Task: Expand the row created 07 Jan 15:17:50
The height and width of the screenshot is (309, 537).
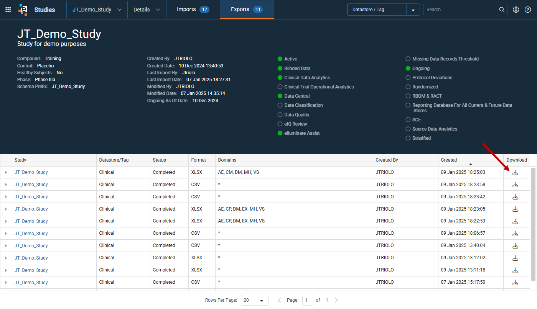Action: pos(6,283)
